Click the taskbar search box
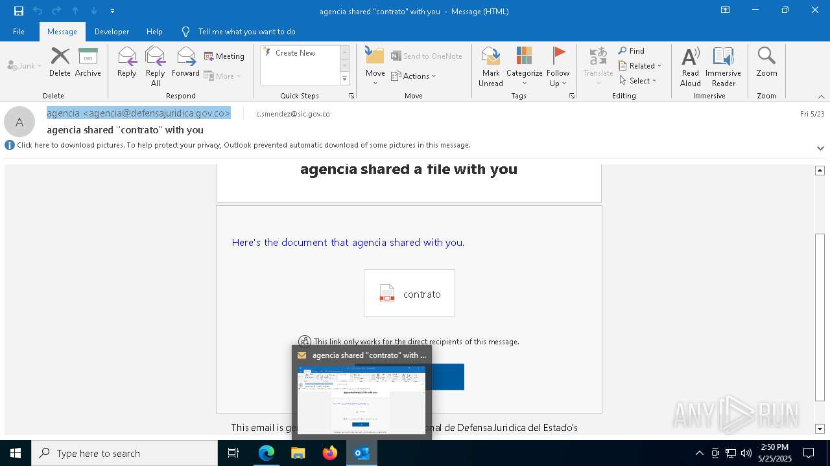The height and width of the screenshot is (466, 830). (x=124, y=453)
